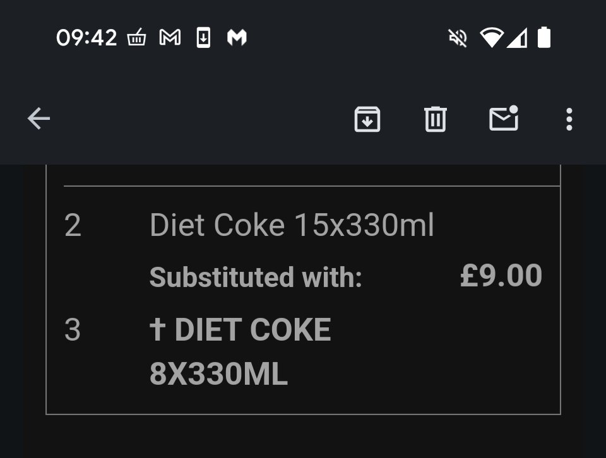Mark the email as unread

pos(504,118)
